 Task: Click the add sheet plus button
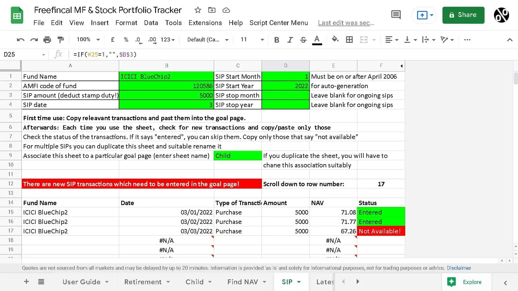26,282
